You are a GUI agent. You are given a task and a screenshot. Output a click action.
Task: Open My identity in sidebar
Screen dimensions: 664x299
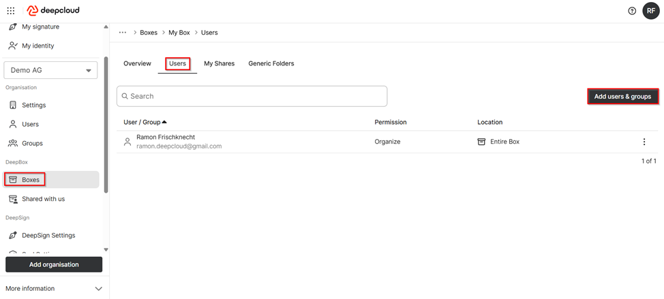point(37,46)
